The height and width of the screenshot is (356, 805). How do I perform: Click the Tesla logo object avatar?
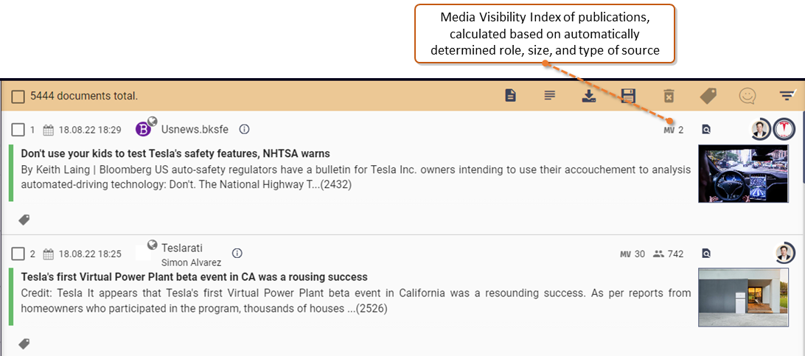point(784,129)
